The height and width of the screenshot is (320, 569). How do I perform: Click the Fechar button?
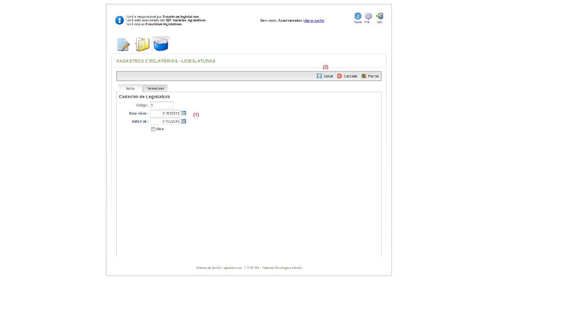click(370, 76)
